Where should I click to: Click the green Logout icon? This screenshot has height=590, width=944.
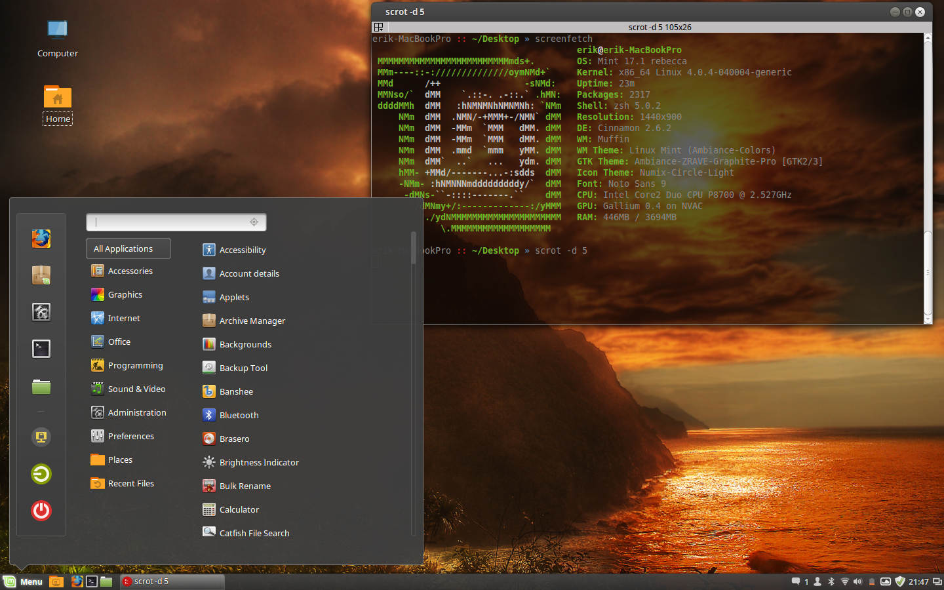click(41, 474)
